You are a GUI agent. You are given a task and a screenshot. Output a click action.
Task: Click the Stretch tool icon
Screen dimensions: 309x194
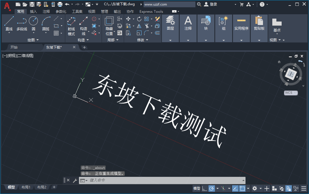coord(128,33)
